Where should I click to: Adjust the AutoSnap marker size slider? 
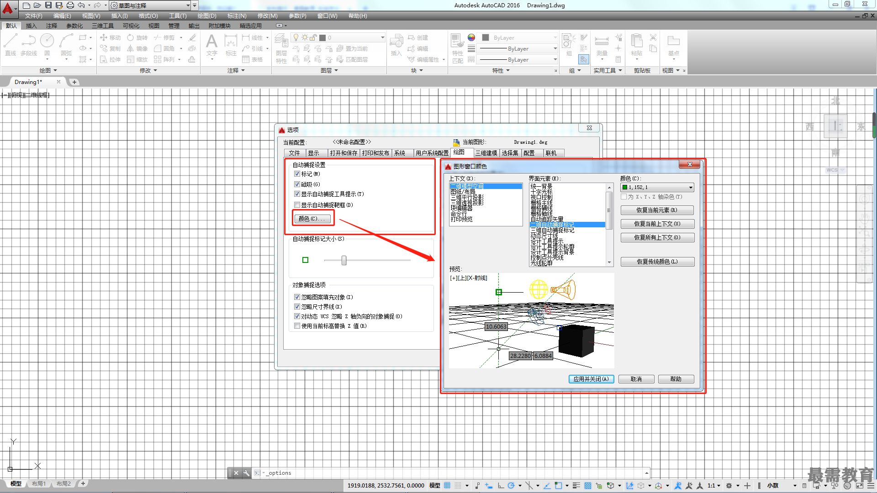click(344, 260)
